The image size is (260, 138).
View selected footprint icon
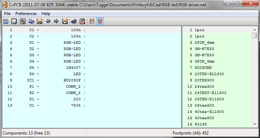tap(31, 21)
